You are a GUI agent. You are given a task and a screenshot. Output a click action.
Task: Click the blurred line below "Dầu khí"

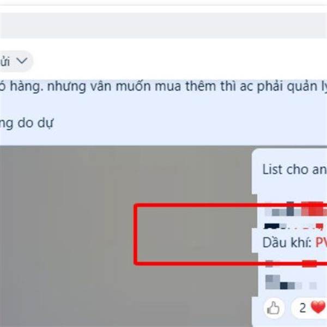[291, 264]
